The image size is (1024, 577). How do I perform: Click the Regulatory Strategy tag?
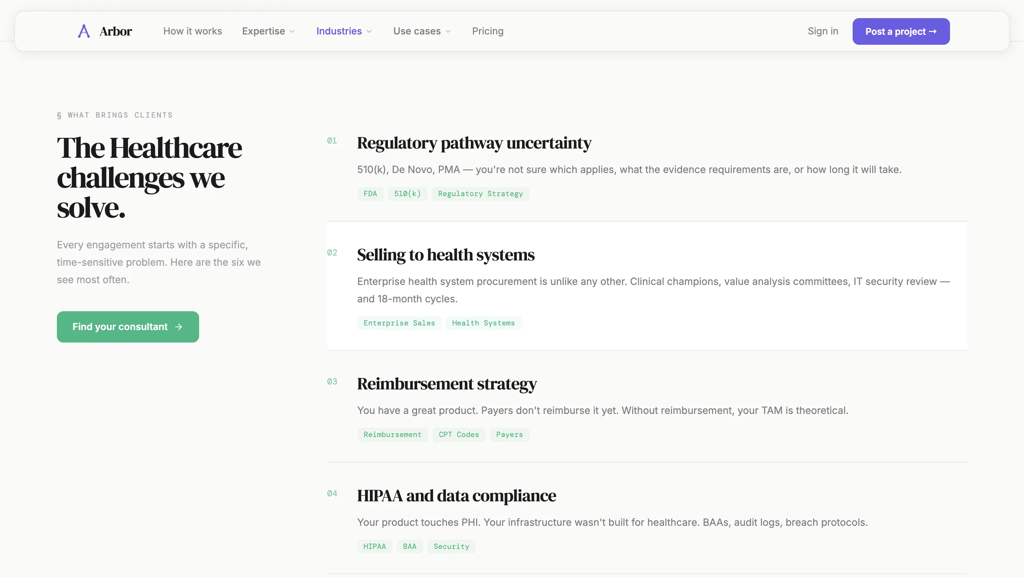[480, 194]
